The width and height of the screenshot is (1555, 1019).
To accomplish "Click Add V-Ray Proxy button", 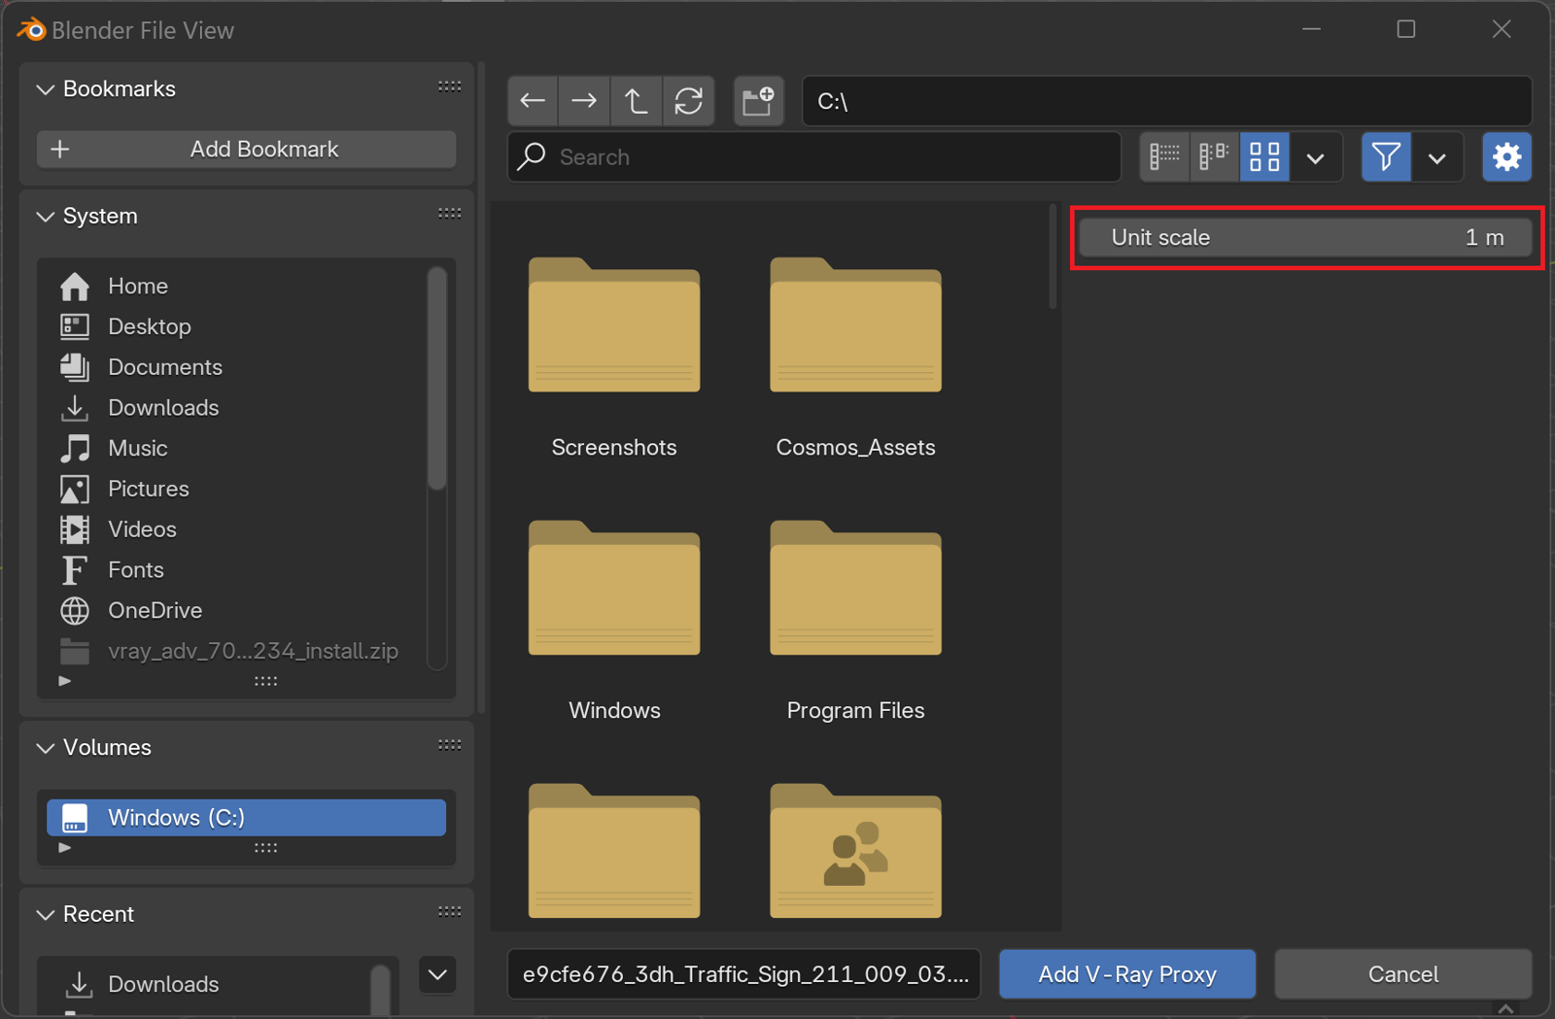I will click(1127, 974).
